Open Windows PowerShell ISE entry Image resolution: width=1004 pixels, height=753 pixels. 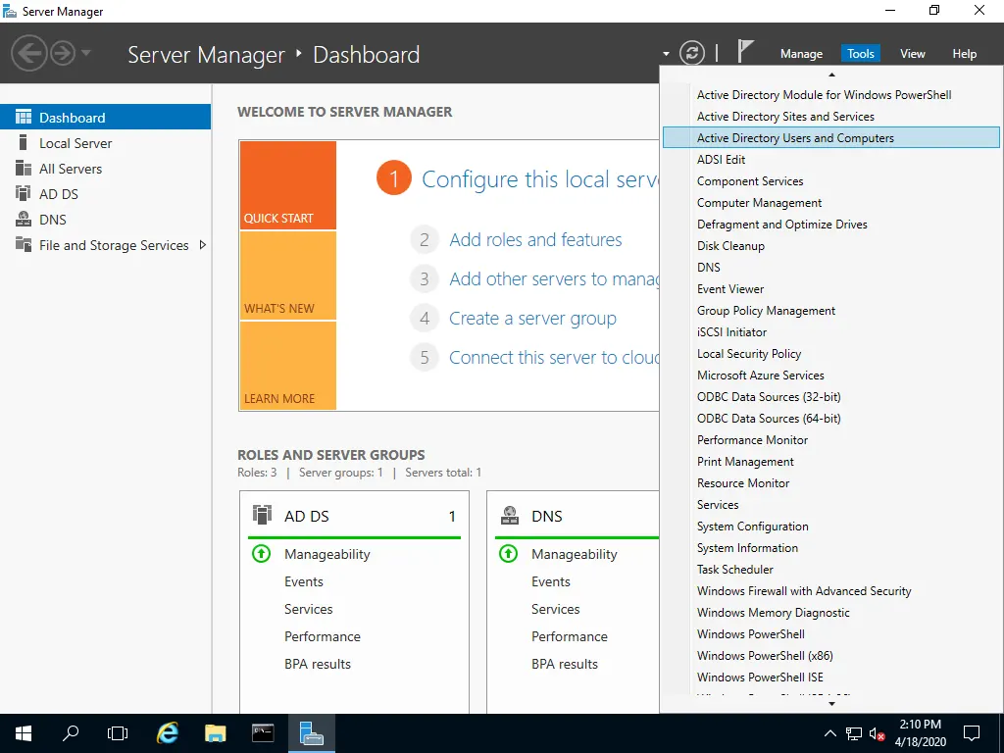(x=831, y=677)
